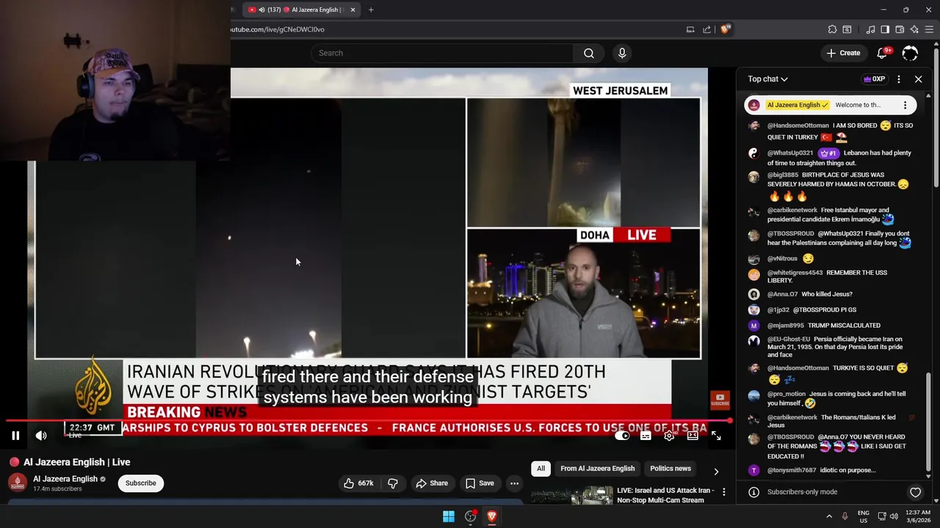Select the Politics news chip

[670, 469]
